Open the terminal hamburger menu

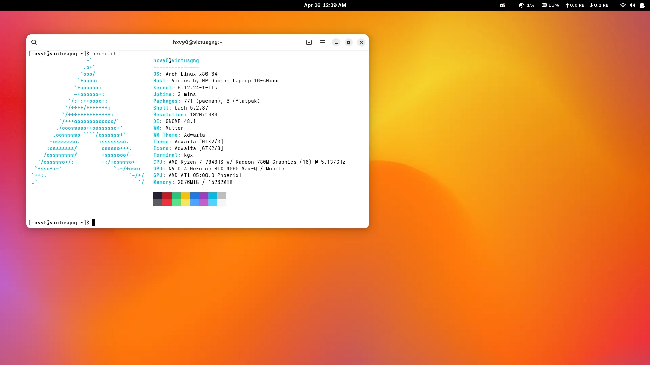[323, 42]
